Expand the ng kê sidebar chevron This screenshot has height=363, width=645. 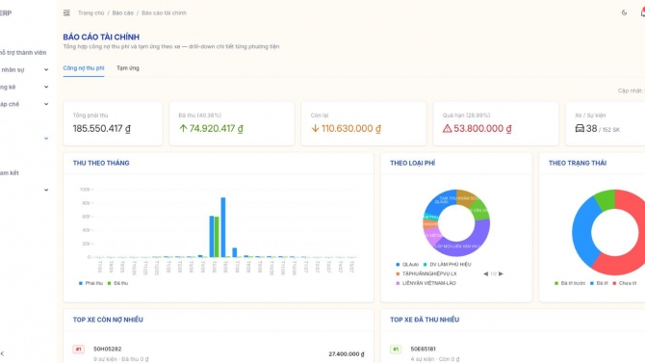click(x=46, y=87)
